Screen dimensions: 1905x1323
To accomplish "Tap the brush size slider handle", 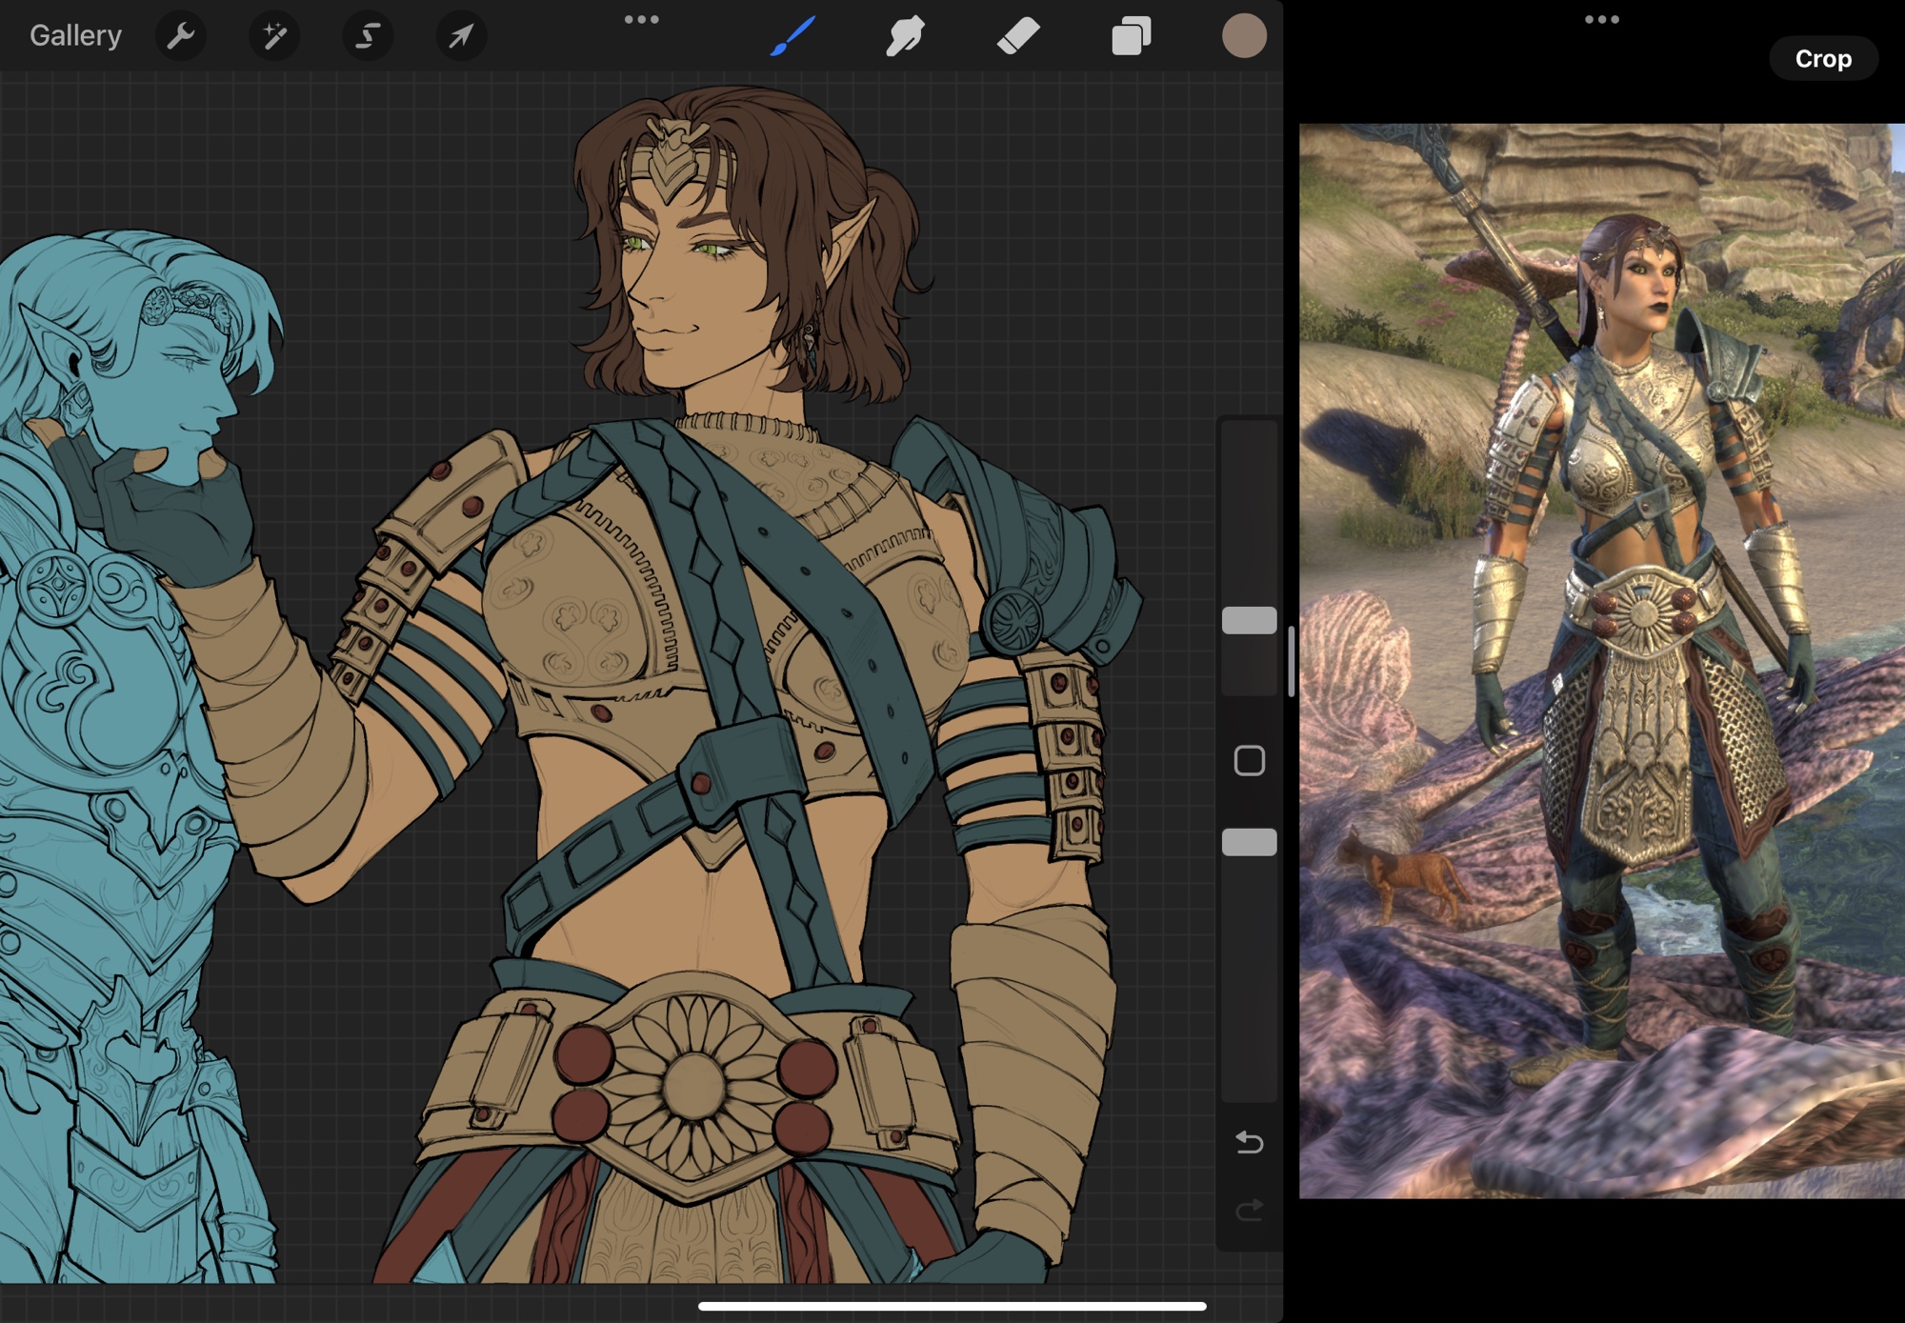I will click(1249, 620).
